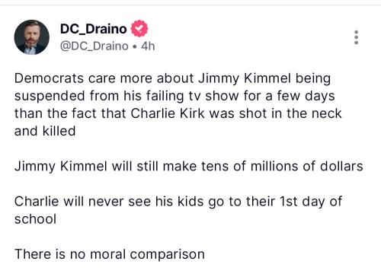This screenshot has width=381, height=277.
Task: Open DC_Draino's profile picture avatar
Action: [31, 37]
